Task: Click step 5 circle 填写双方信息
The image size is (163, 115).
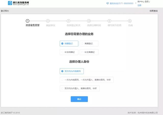Action: (x=109, y=21)
